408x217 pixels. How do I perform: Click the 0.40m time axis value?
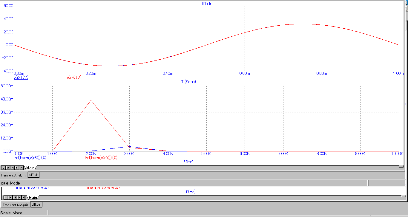pos(168,73)
